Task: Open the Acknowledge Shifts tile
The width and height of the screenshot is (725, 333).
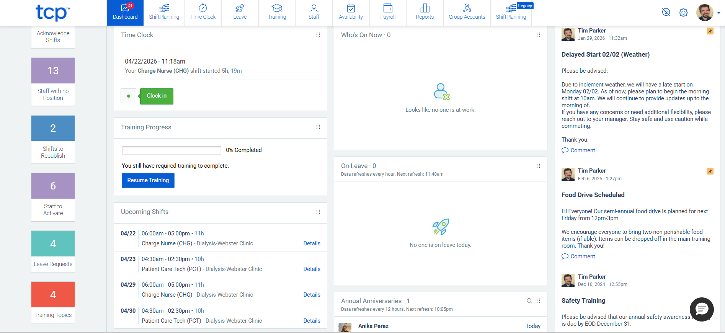Action: (53, 37)
